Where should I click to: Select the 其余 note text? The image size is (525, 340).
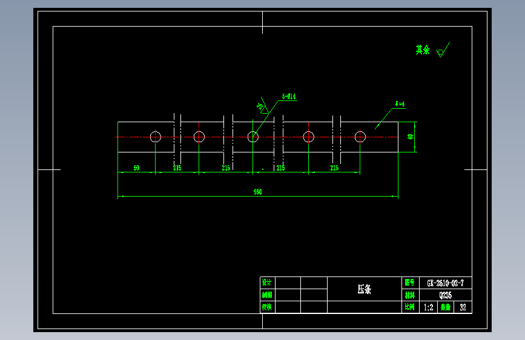point(423,50)
